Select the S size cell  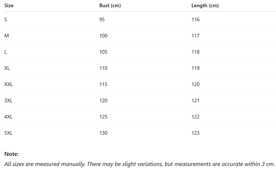click(x=6, y=19)
